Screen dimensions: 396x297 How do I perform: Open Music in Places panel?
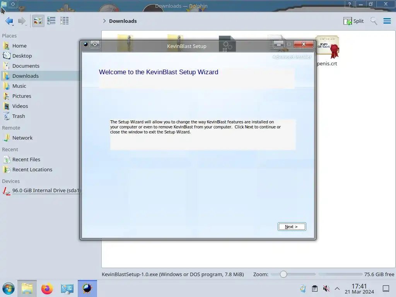click(40, 86)
